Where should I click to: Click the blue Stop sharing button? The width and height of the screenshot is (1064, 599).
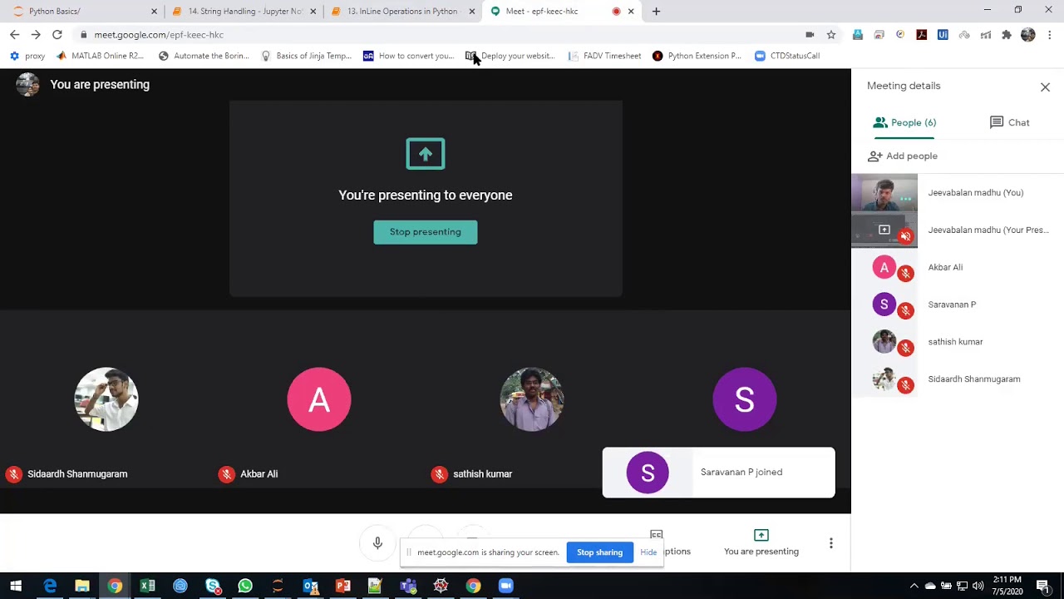(x=599, y=552)
